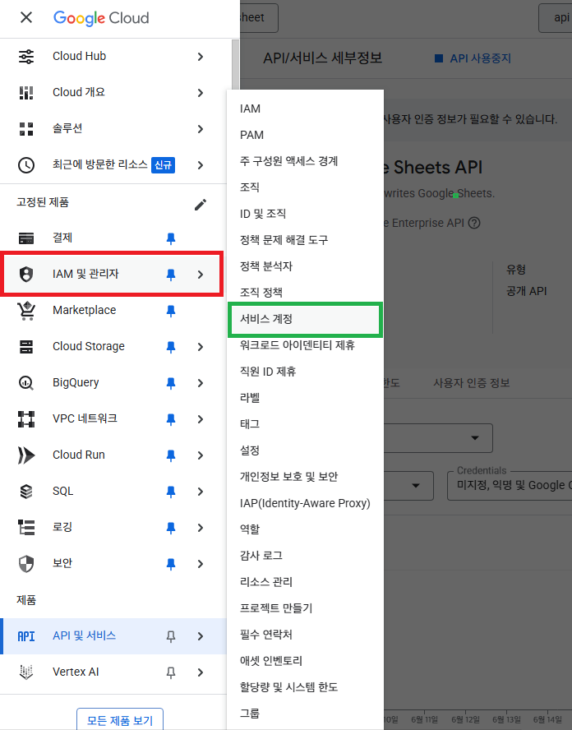The image size is (572, 730).
Task: Click the Cloud Run arrows icon
Action: click(26, 455)
